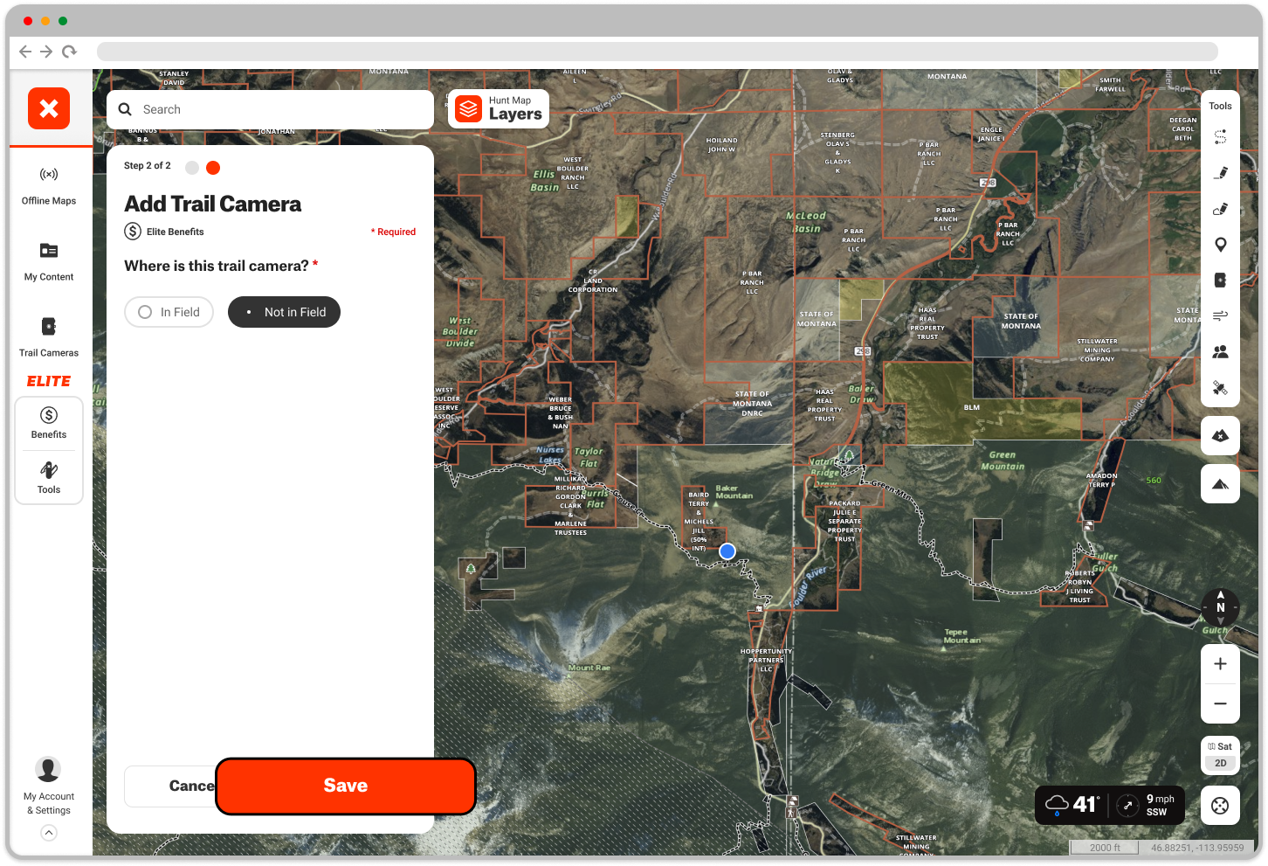Click the '2000 ft' scale bar
The height and width of the screenshot is (866, 1268).
tap(1104, 848)
